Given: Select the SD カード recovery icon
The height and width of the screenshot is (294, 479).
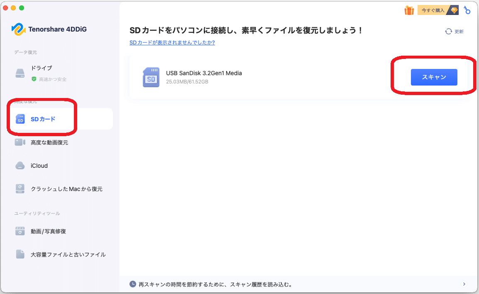Looking at the screenshot, I should [x=20, y=119].
